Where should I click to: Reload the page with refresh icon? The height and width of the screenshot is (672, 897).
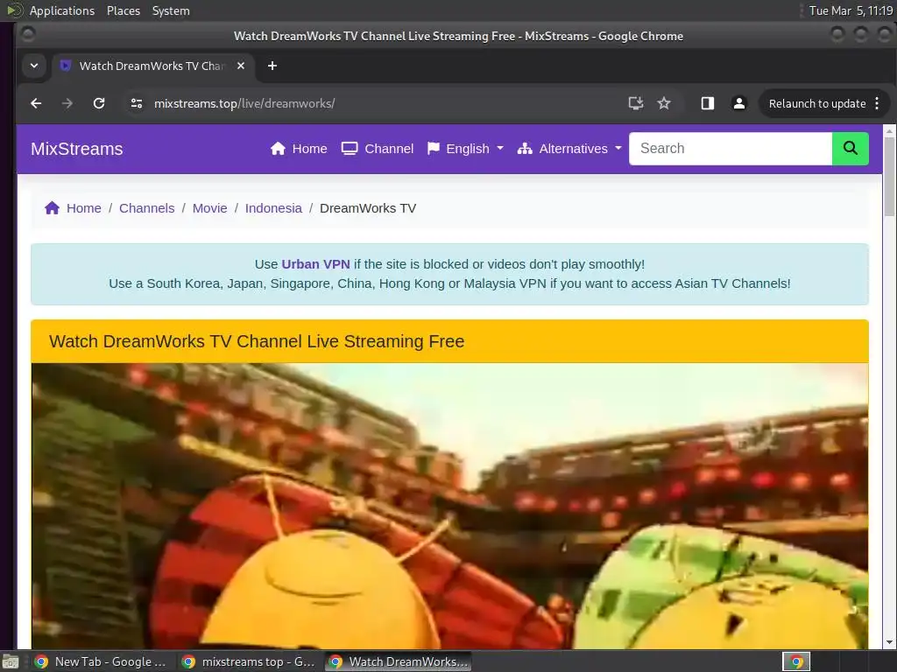click(99, 103)
